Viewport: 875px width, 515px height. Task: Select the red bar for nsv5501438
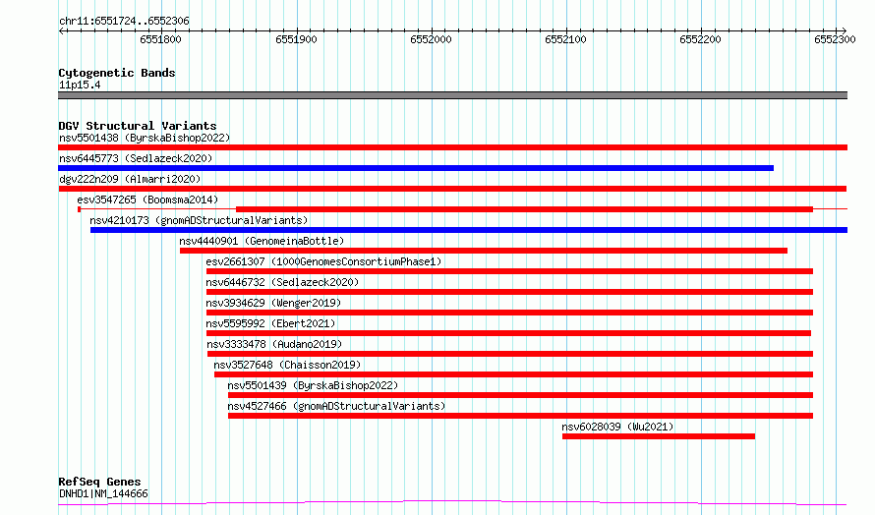pyautogui.click(x=452, y=147)
